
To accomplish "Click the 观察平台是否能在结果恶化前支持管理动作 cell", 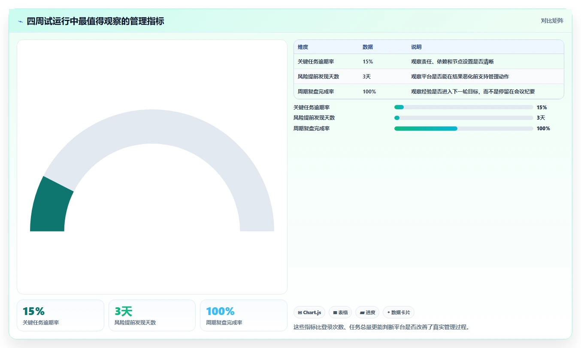I will tap(460, 76).
